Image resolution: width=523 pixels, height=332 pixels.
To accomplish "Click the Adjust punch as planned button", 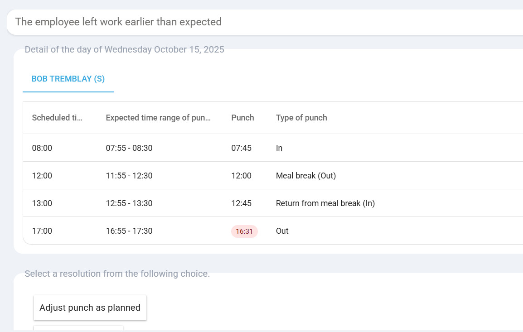I will click(x=90, y=308).
